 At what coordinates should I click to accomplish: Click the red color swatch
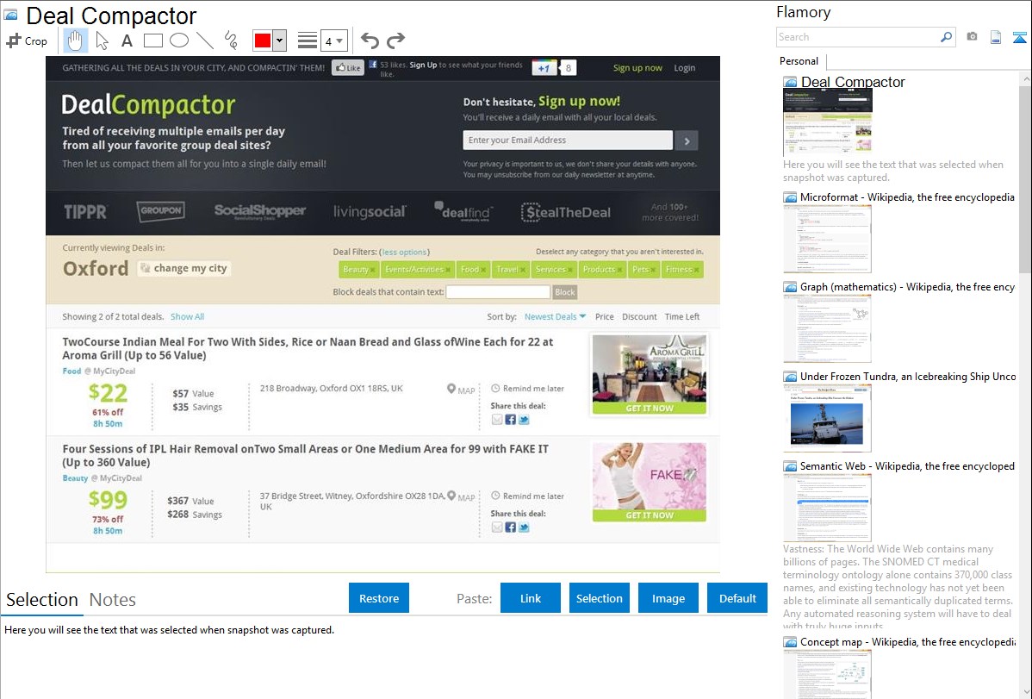(x=263, y=41)
